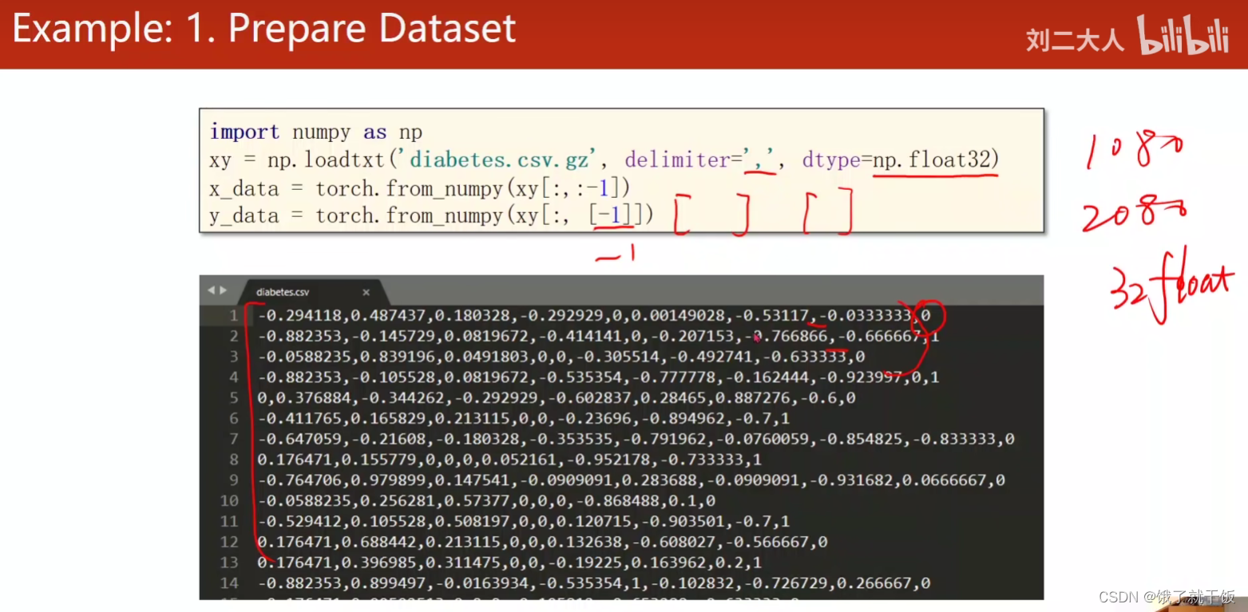Click the 'x_data = torch.from_numpy' line
Screen dimensions: 1248x612
pos(420,188)
